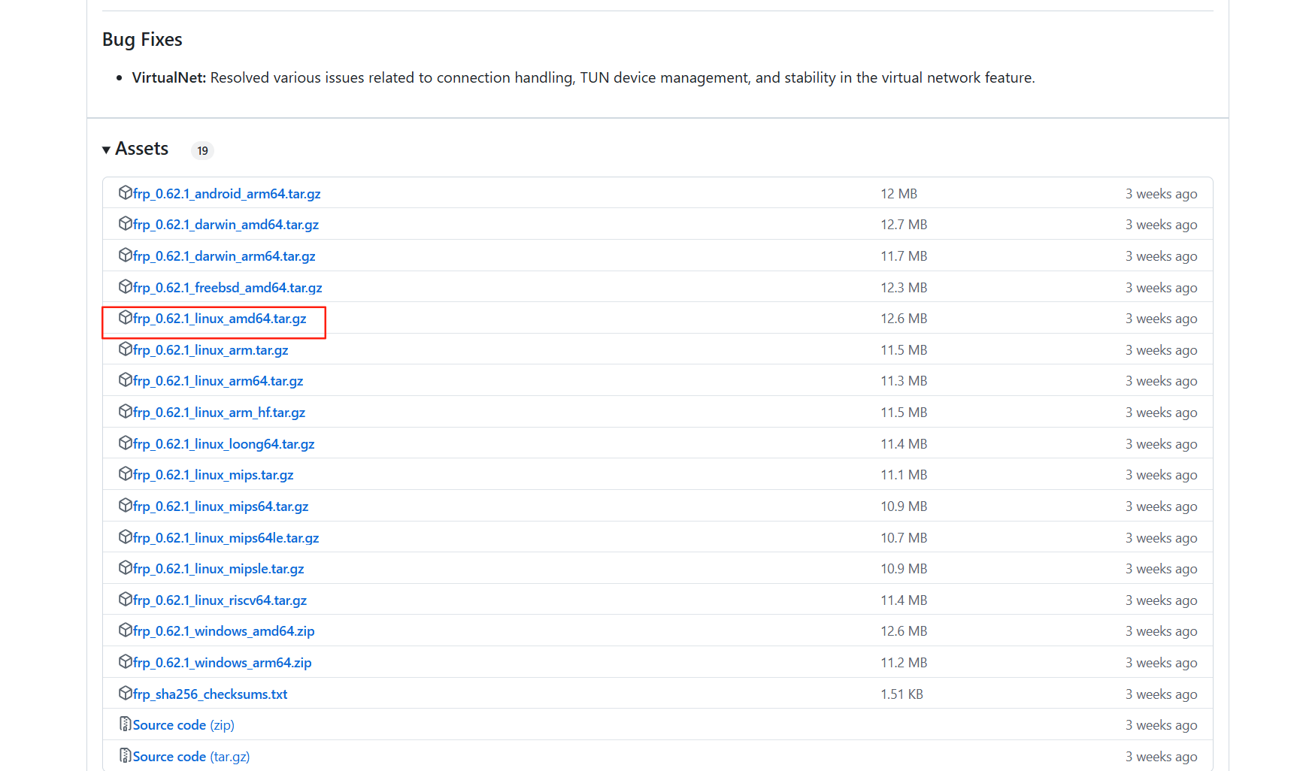Click package icon beside frp_0.62.1_android_arm64.tar.gz
The width and height of the screenshot is (1297, 771).
point(126,193)
